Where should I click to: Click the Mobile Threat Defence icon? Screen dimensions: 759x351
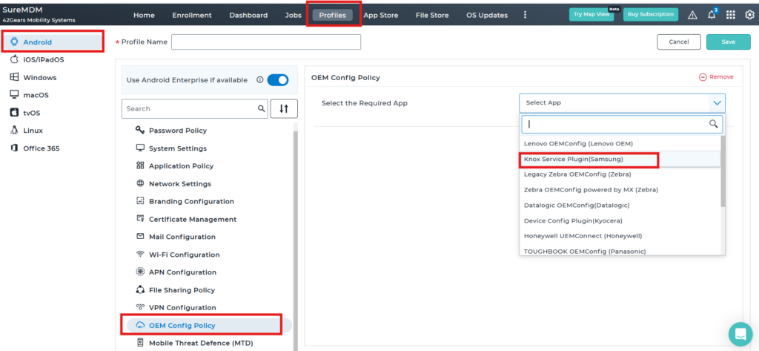pyautogui.click(x=140, y=343)
